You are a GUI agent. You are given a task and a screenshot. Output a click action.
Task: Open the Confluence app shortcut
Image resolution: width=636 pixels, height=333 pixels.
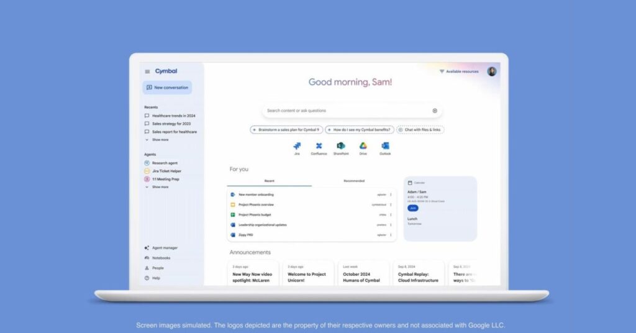tap(319, 148)
